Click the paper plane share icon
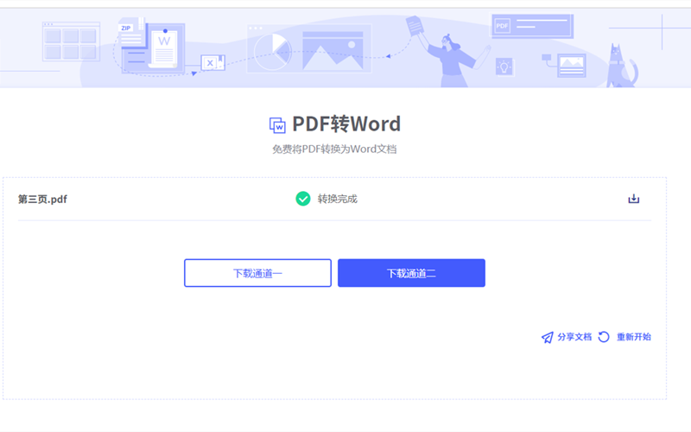Image resolution: width=691 pixels, height=432 pixels. (x=547, y=337)
